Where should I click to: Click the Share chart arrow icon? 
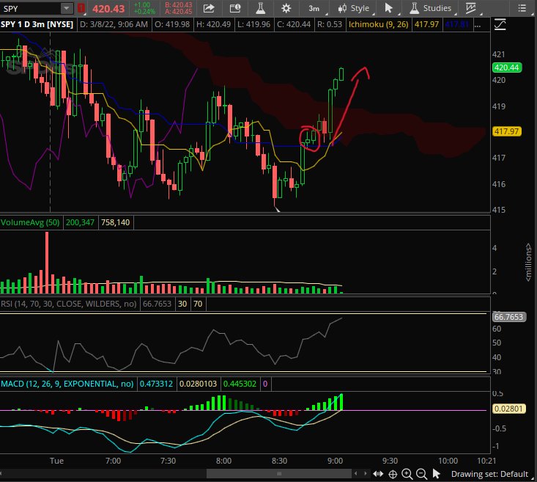pos(209,8)
